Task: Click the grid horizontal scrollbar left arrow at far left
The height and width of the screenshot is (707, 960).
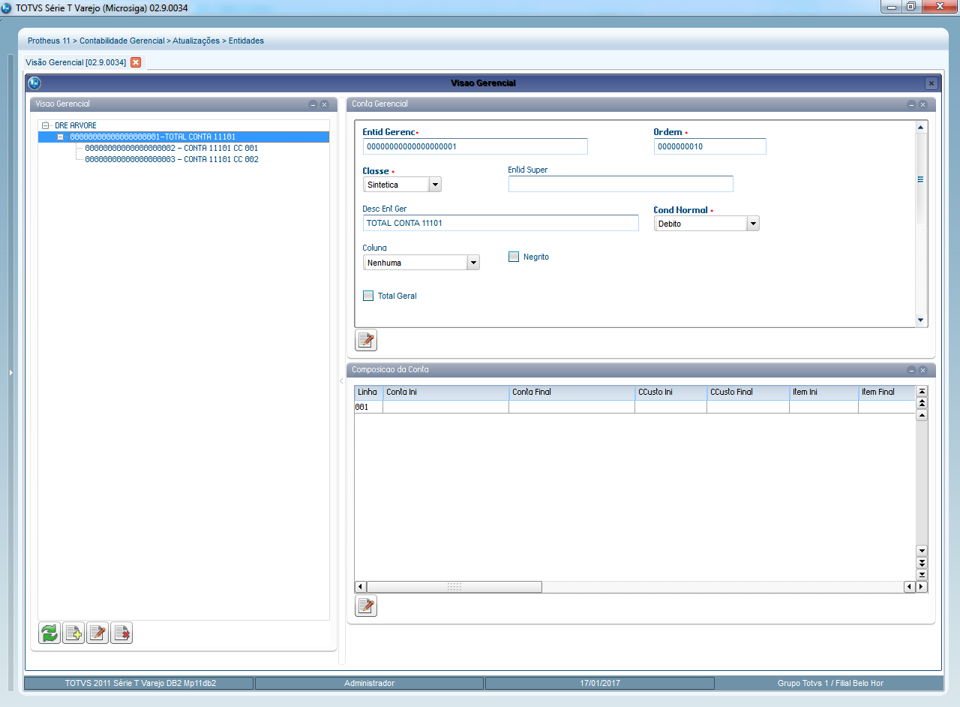Action: (x=361, y=587)
